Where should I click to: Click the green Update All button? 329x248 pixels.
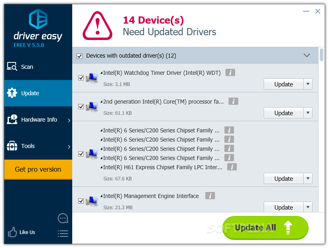tap(265, 228)
